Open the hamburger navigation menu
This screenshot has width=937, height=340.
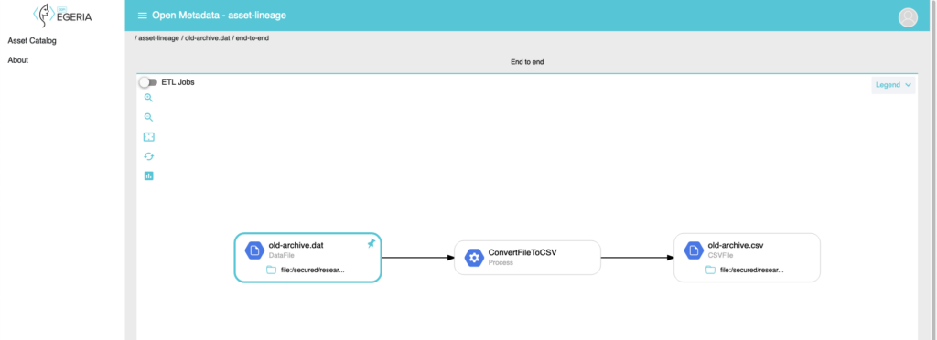click(x=142, y=16)
